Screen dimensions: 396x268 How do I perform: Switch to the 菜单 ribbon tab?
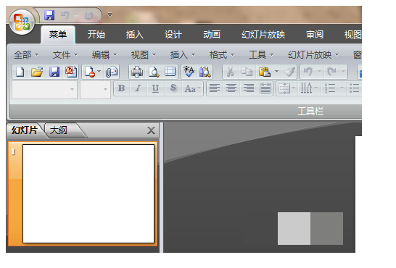58,35
